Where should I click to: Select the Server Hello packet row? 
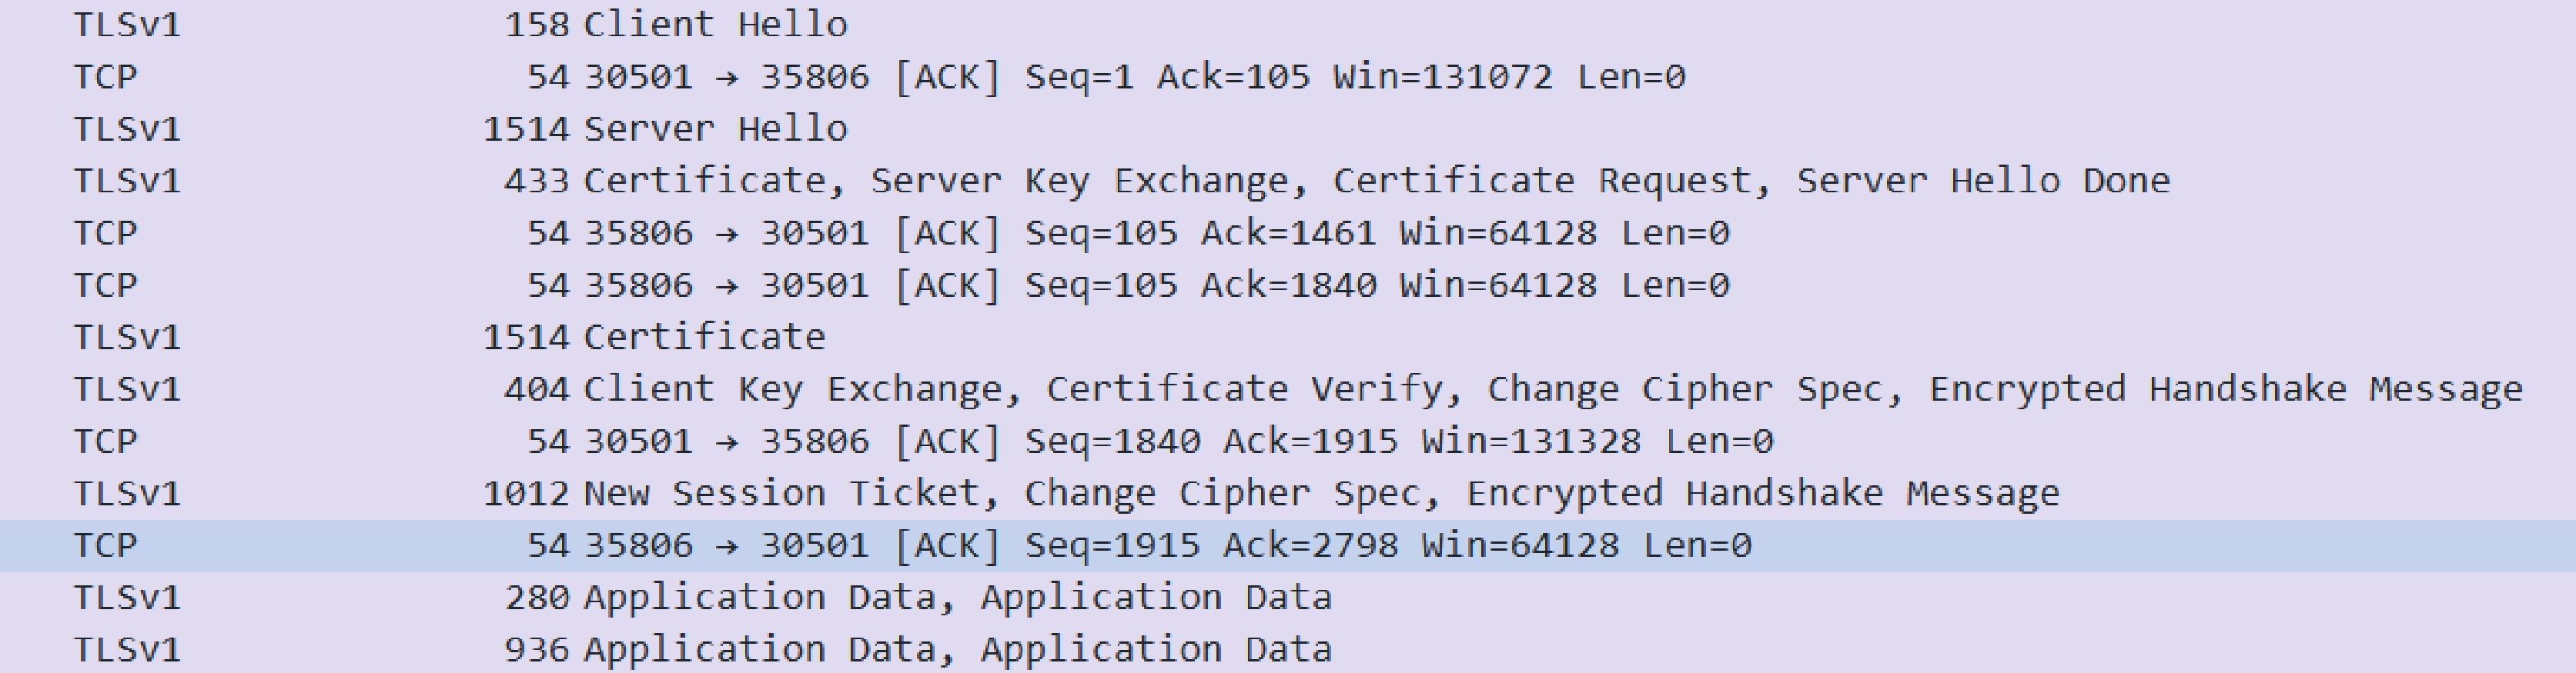(715, 128)
